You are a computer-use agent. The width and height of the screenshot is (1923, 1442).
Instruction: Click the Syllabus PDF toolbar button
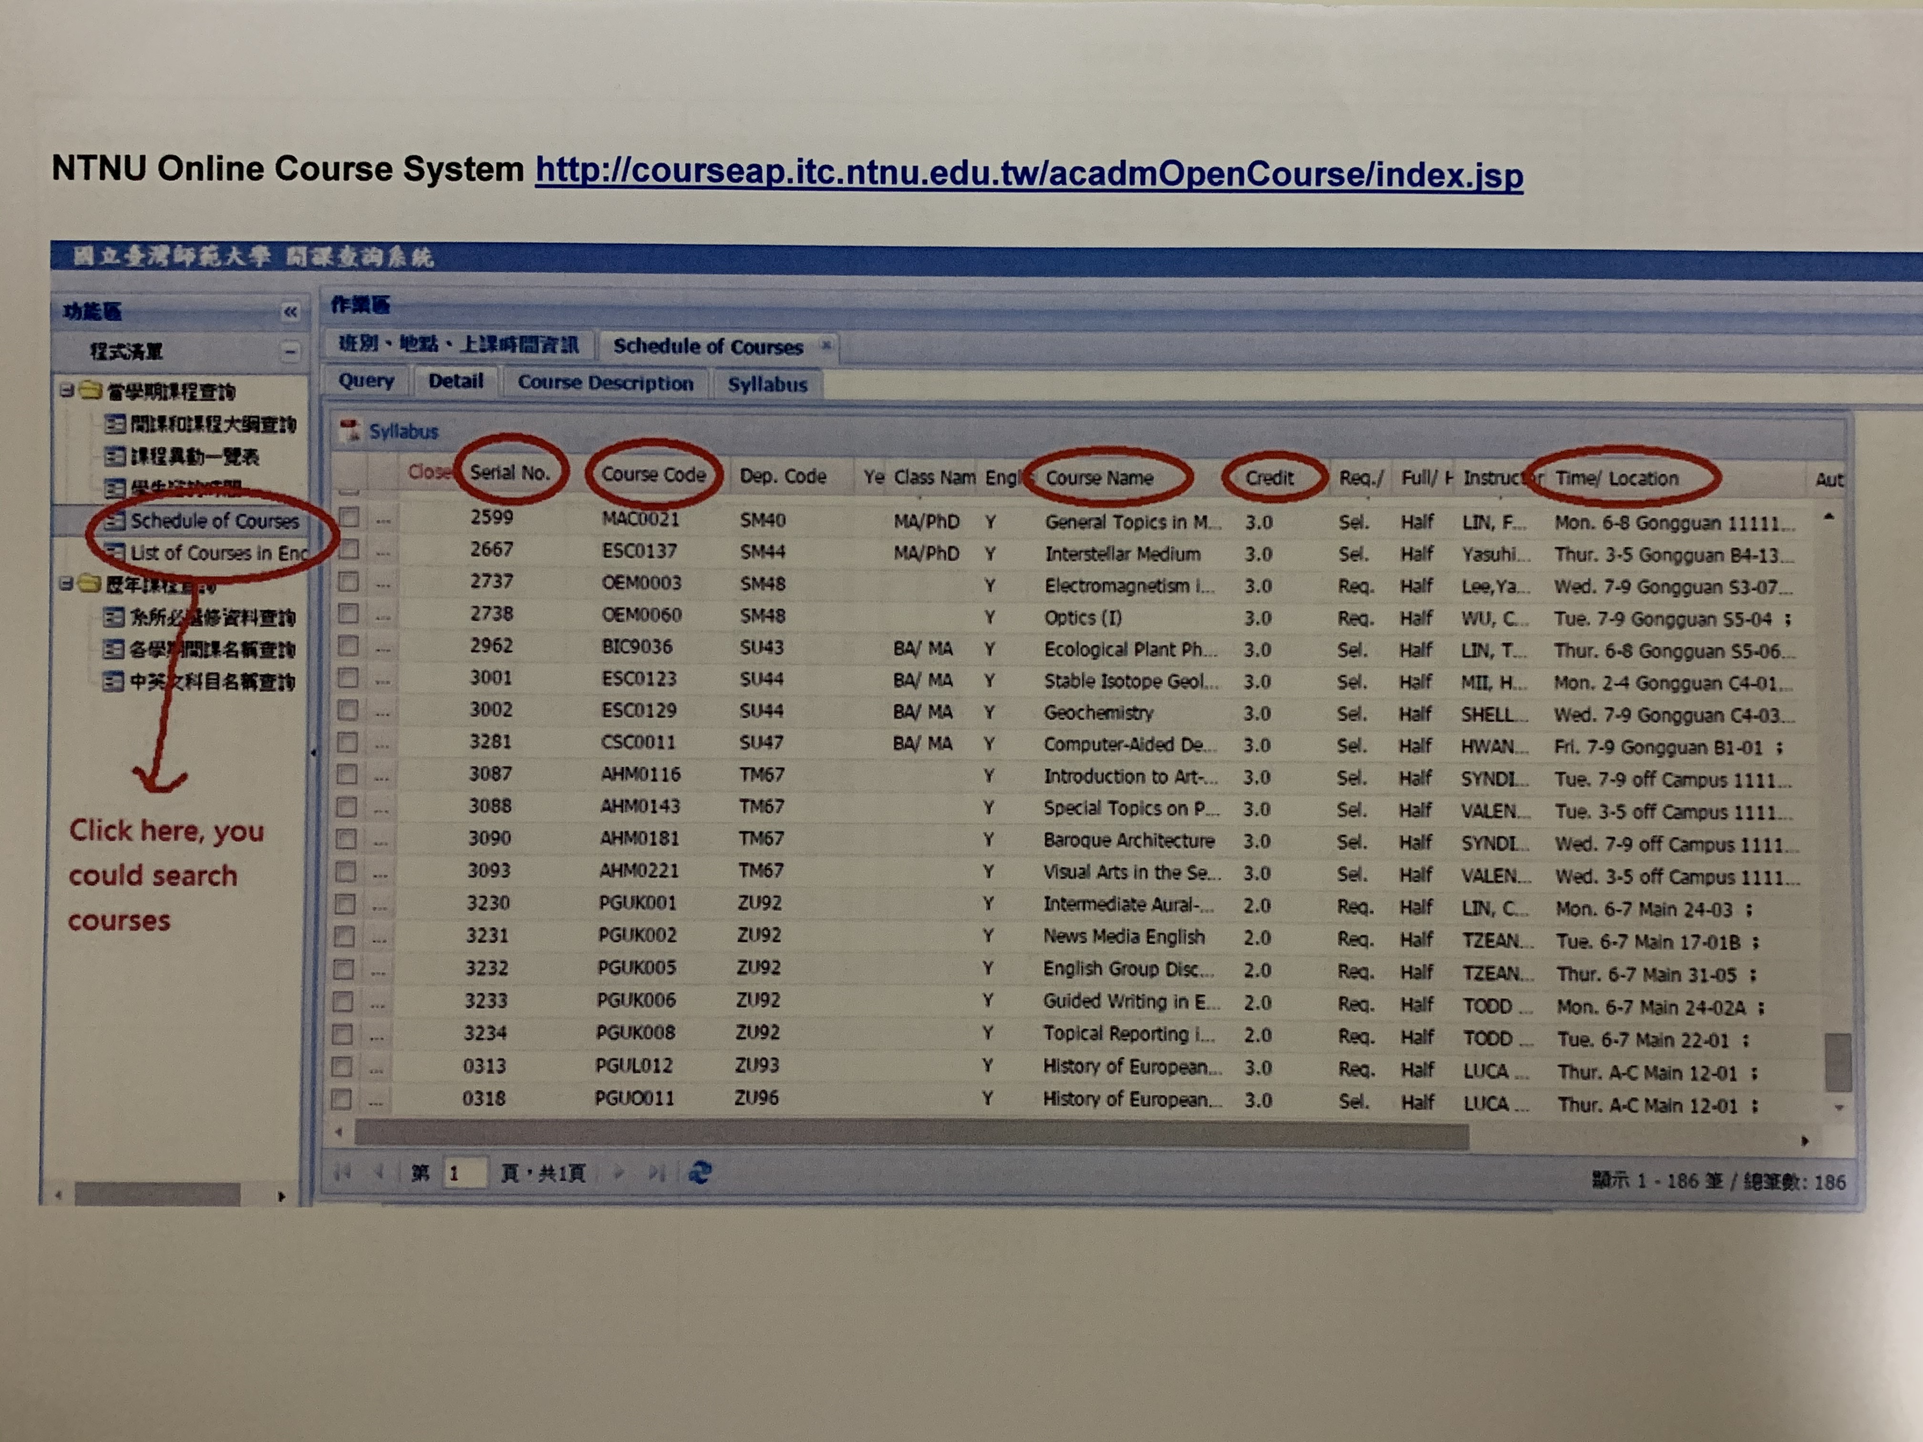(x=390, y=430)
